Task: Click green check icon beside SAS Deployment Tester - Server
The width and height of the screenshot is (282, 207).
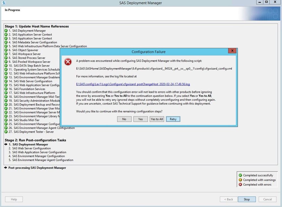Action: click(x=6, y=132)
